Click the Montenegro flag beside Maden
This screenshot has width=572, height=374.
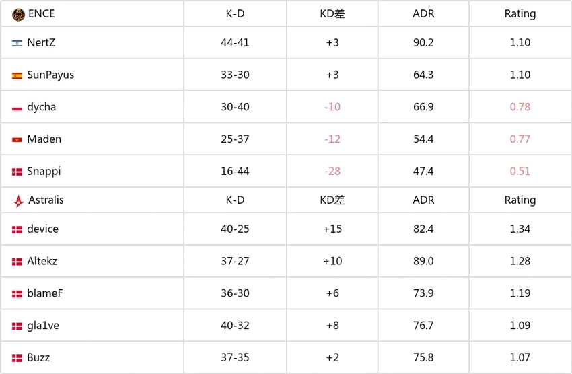[x=17, y=140]
